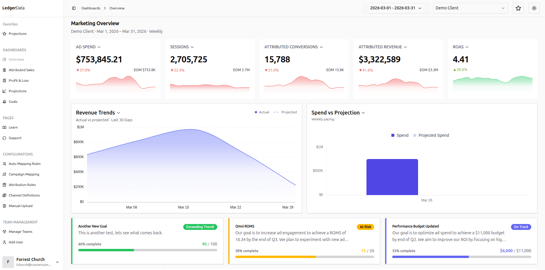Open the Spend vs Projection dropdown

[363, 113]
